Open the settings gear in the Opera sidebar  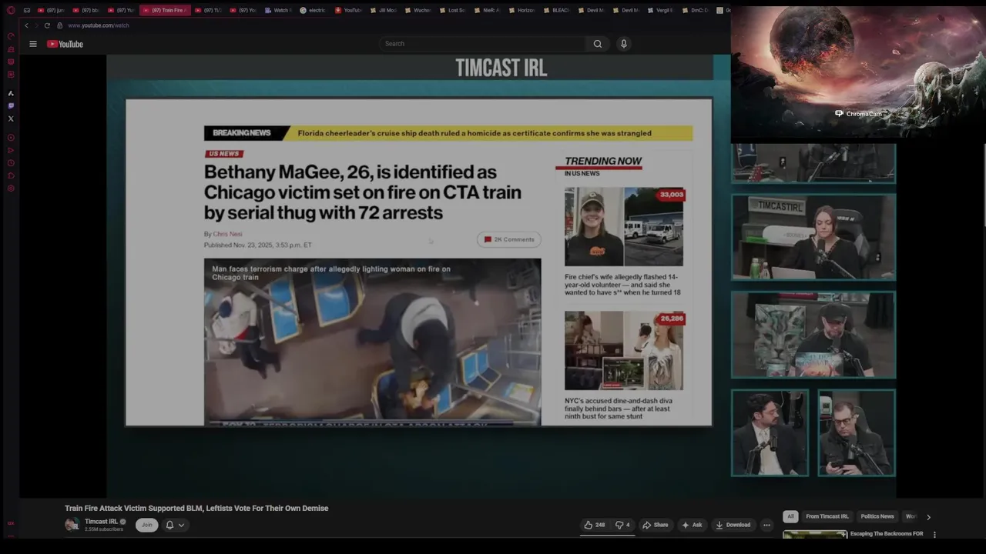pos(11,188)
